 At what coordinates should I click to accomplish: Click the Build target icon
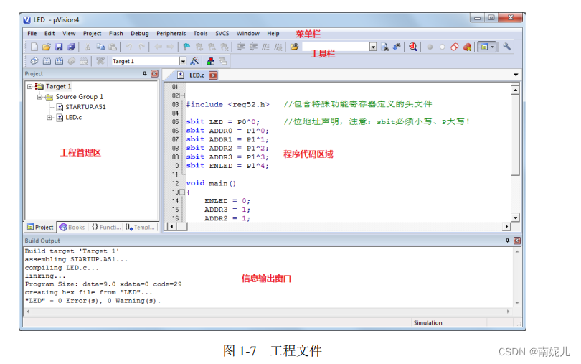47,61
